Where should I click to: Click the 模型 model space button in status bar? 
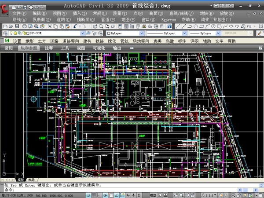tap(153, 195)
